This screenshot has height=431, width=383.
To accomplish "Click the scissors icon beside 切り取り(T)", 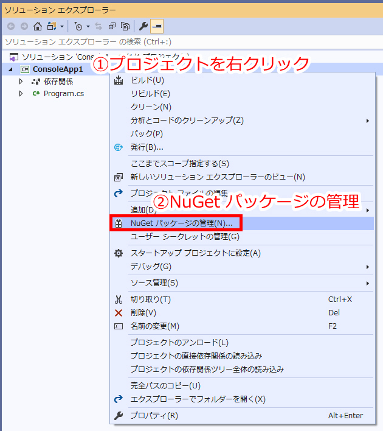I will (119, 300).
